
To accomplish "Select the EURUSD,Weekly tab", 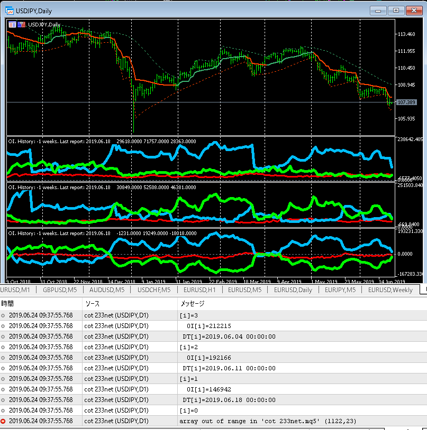I will [390, 289].
